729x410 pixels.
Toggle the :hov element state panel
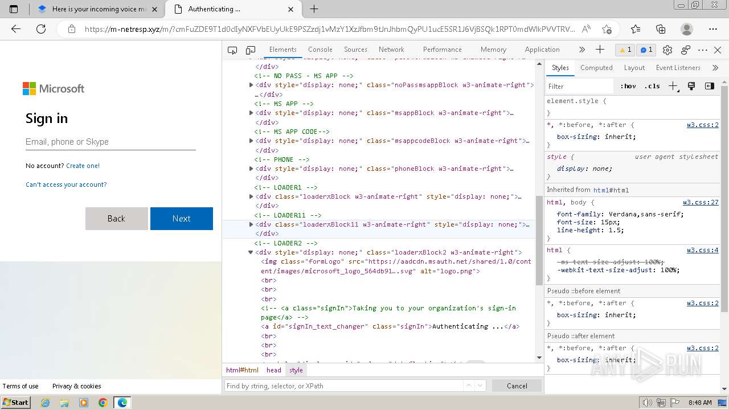628,87
